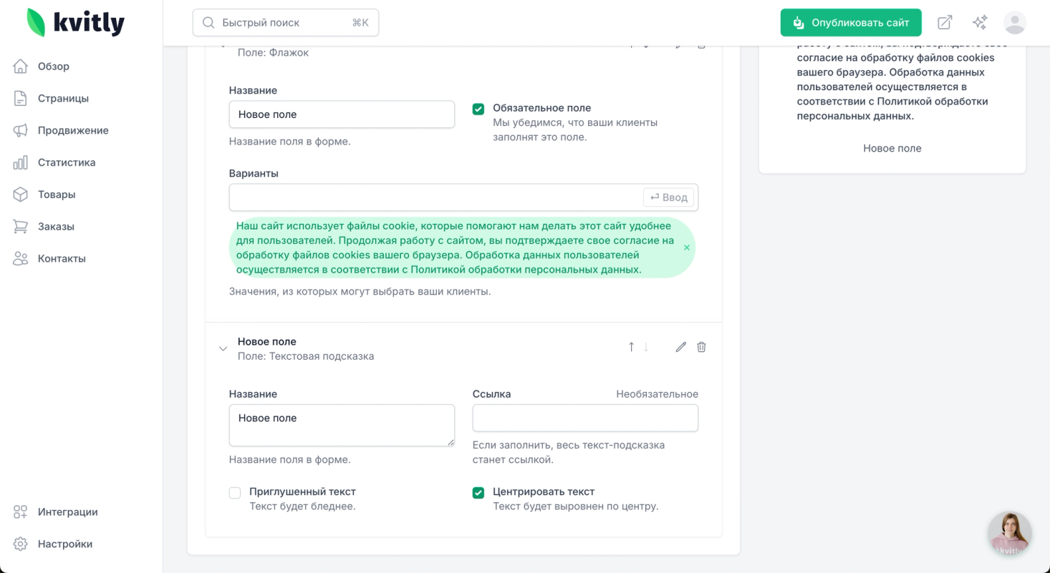Click the Опубликовать сайт button
This screenshot has width=1050, height=573.
[x=850, y=23]
